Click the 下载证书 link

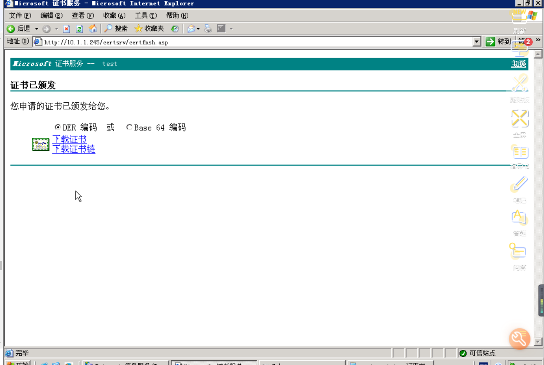[69, 139]
